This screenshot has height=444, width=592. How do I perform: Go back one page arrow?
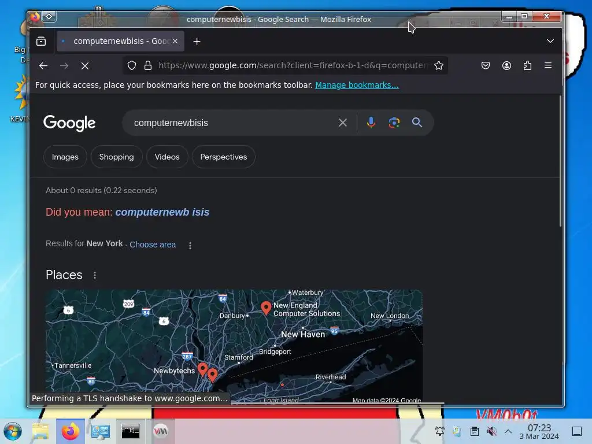43,66
